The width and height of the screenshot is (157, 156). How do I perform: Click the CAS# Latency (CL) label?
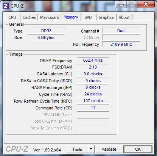(x=54, y=74)
